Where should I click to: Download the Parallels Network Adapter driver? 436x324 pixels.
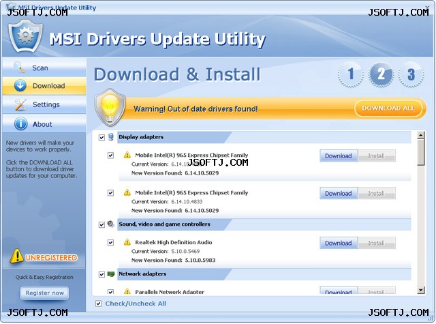[x=339, y=291]
